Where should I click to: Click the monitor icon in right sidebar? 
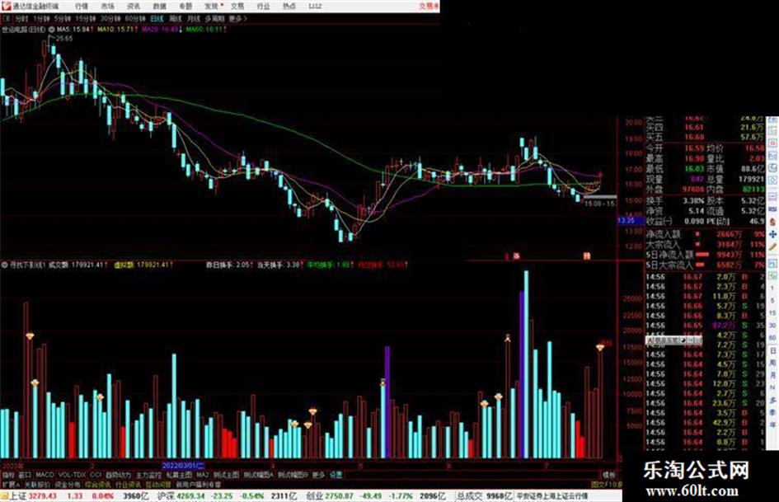click(772, 197)
